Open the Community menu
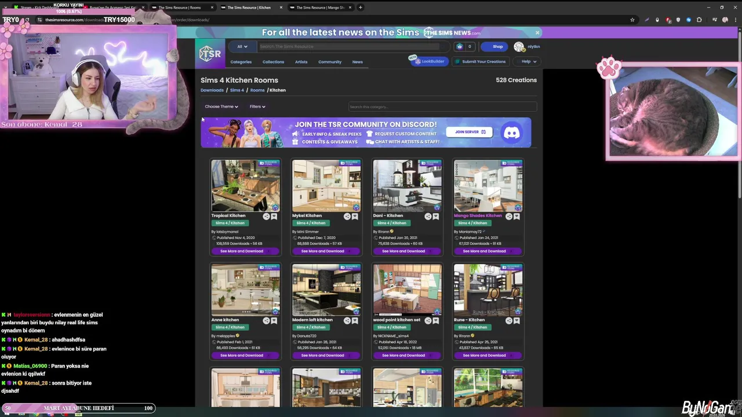 click(x=330, y=62)
